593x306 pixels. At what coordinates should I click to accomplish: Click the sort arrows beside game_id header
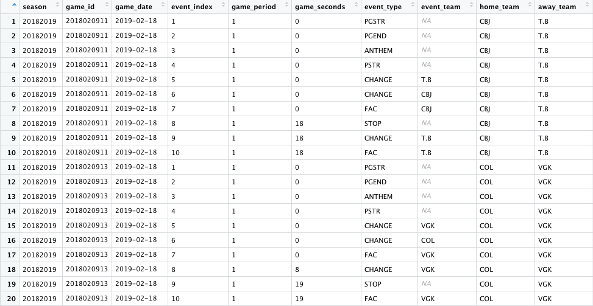[x=105, y=7]
